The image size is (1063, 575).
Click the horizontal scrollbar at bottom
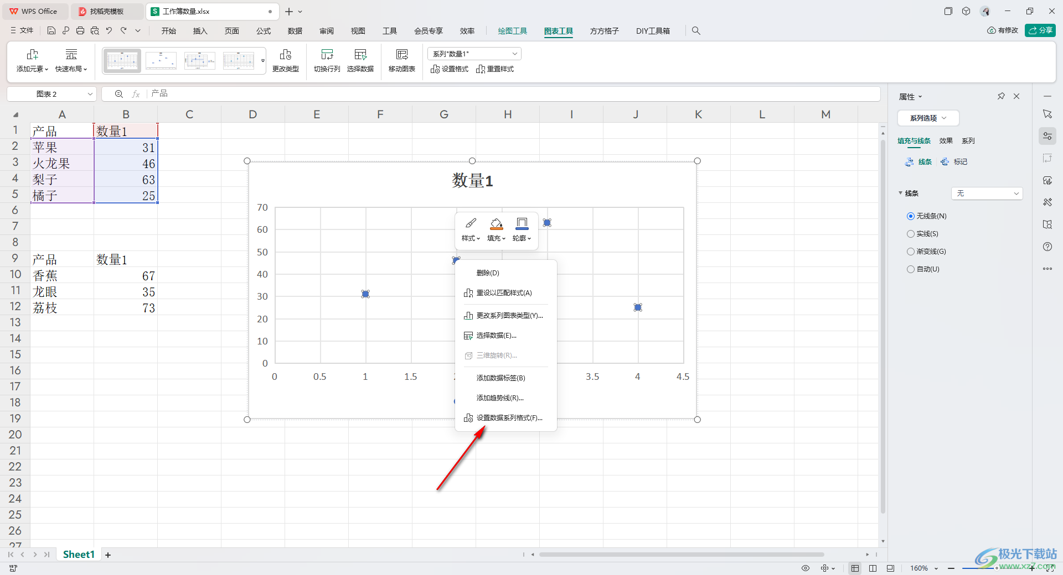click(682, 555)
